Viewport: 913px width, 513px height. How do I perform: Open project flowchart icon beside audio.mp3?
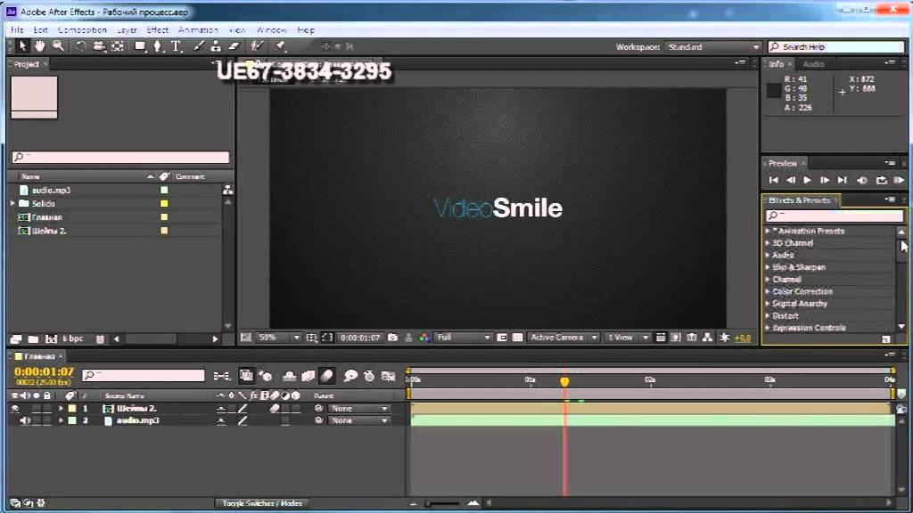coord(227,190)
